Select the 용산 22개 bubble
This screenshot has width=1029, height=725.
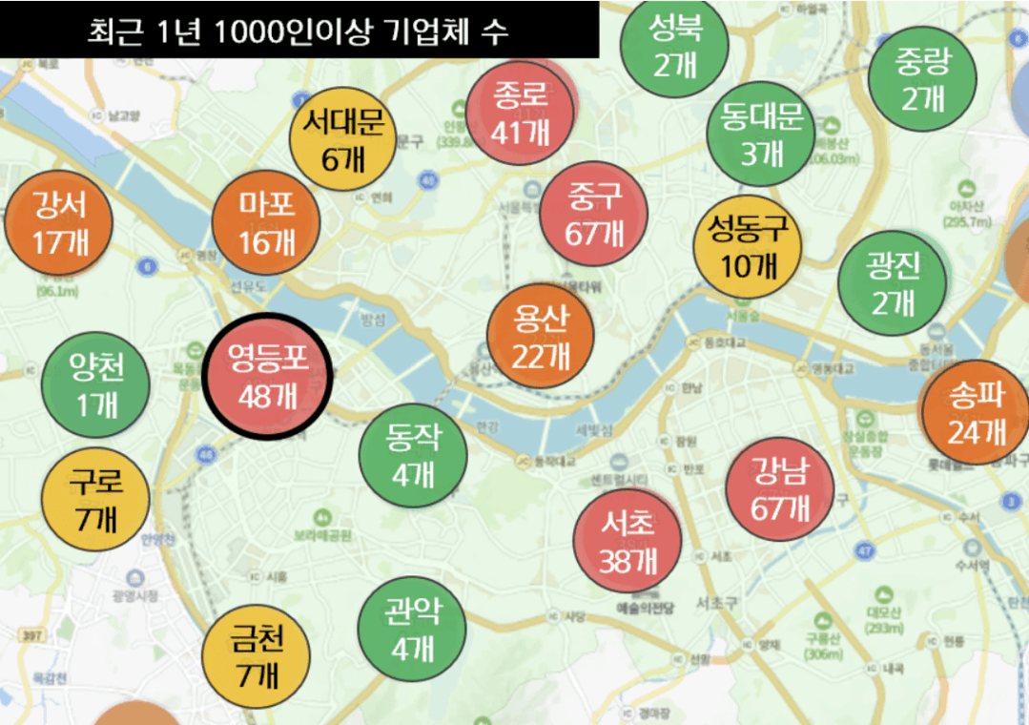[x=541, y=337]
